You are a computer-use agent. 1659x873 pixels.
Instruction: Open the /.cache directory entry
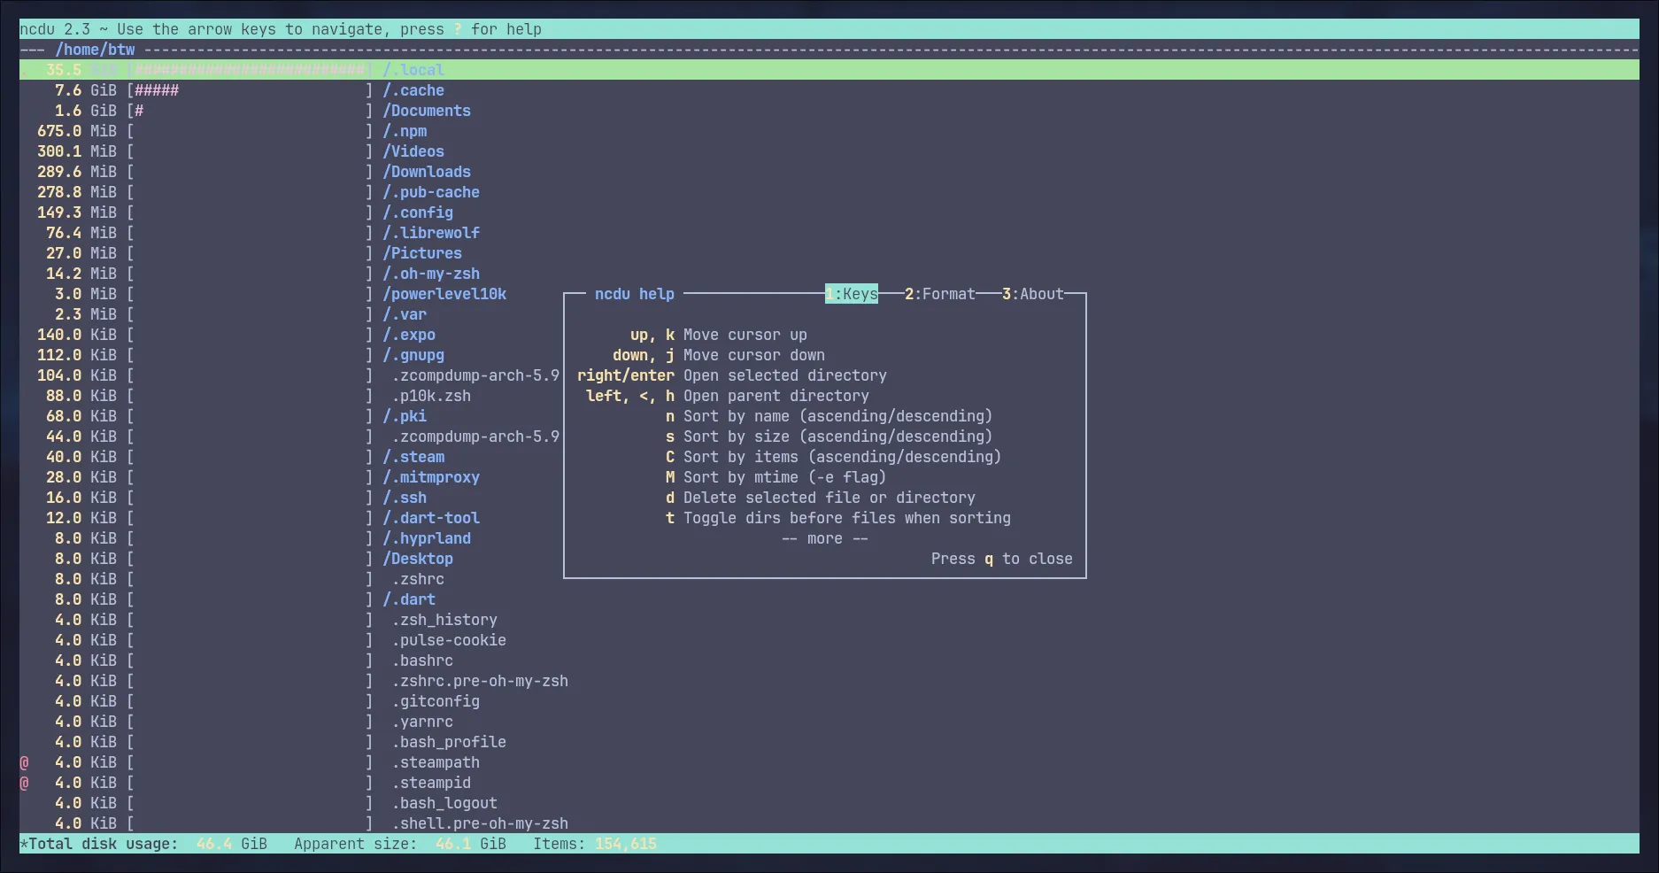(x=413, y=90)
